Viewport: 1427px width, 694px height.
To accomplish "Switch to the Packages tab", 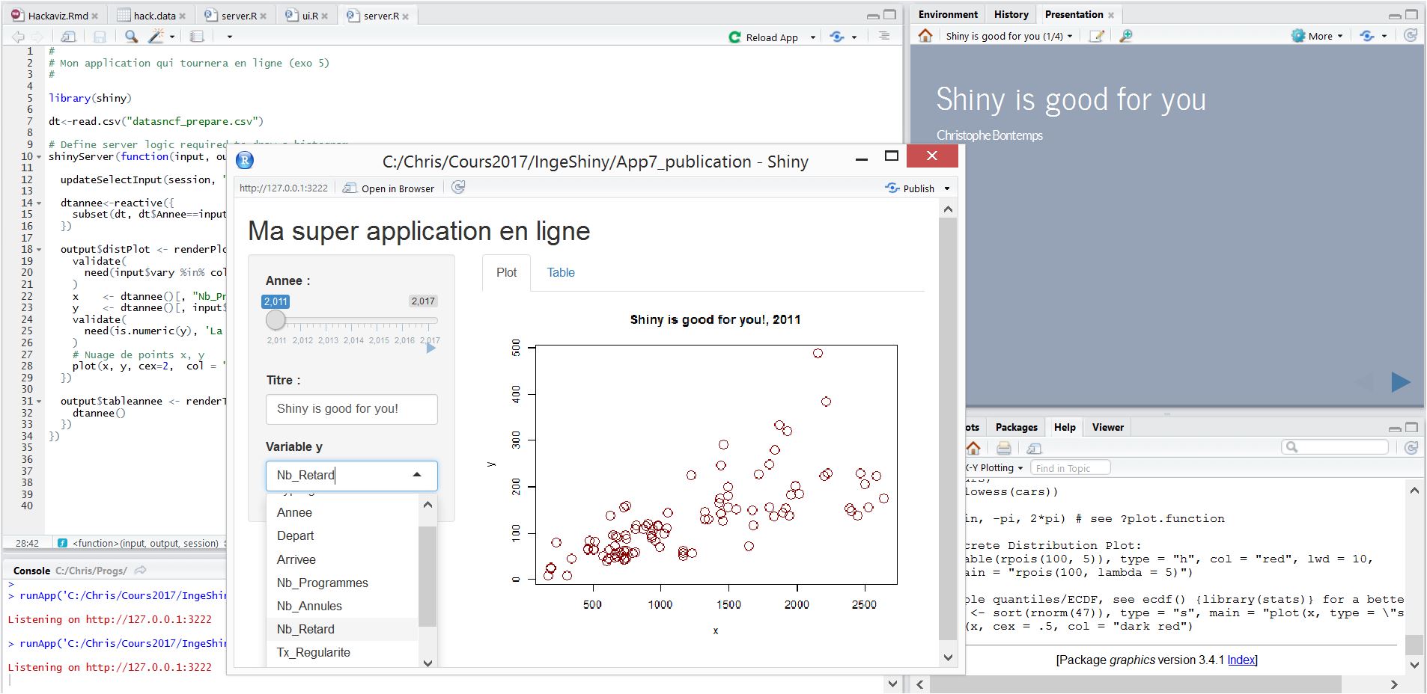I will [x=1016, y=427].
